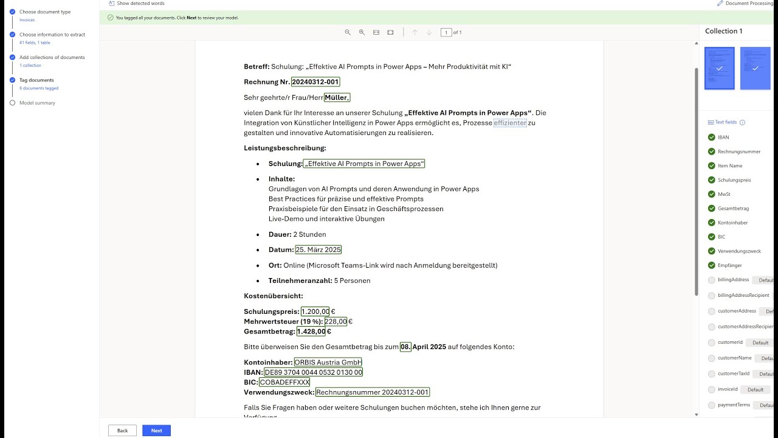Click tagged day 08. in due date
Screen dimensions: 778x438
(405, 347)
